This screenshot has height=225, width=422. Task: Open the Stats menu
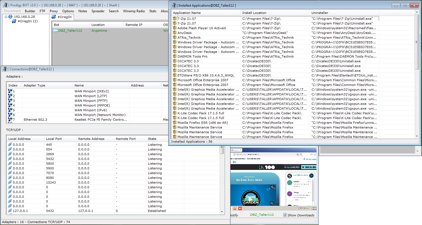[x=153, y=11]
